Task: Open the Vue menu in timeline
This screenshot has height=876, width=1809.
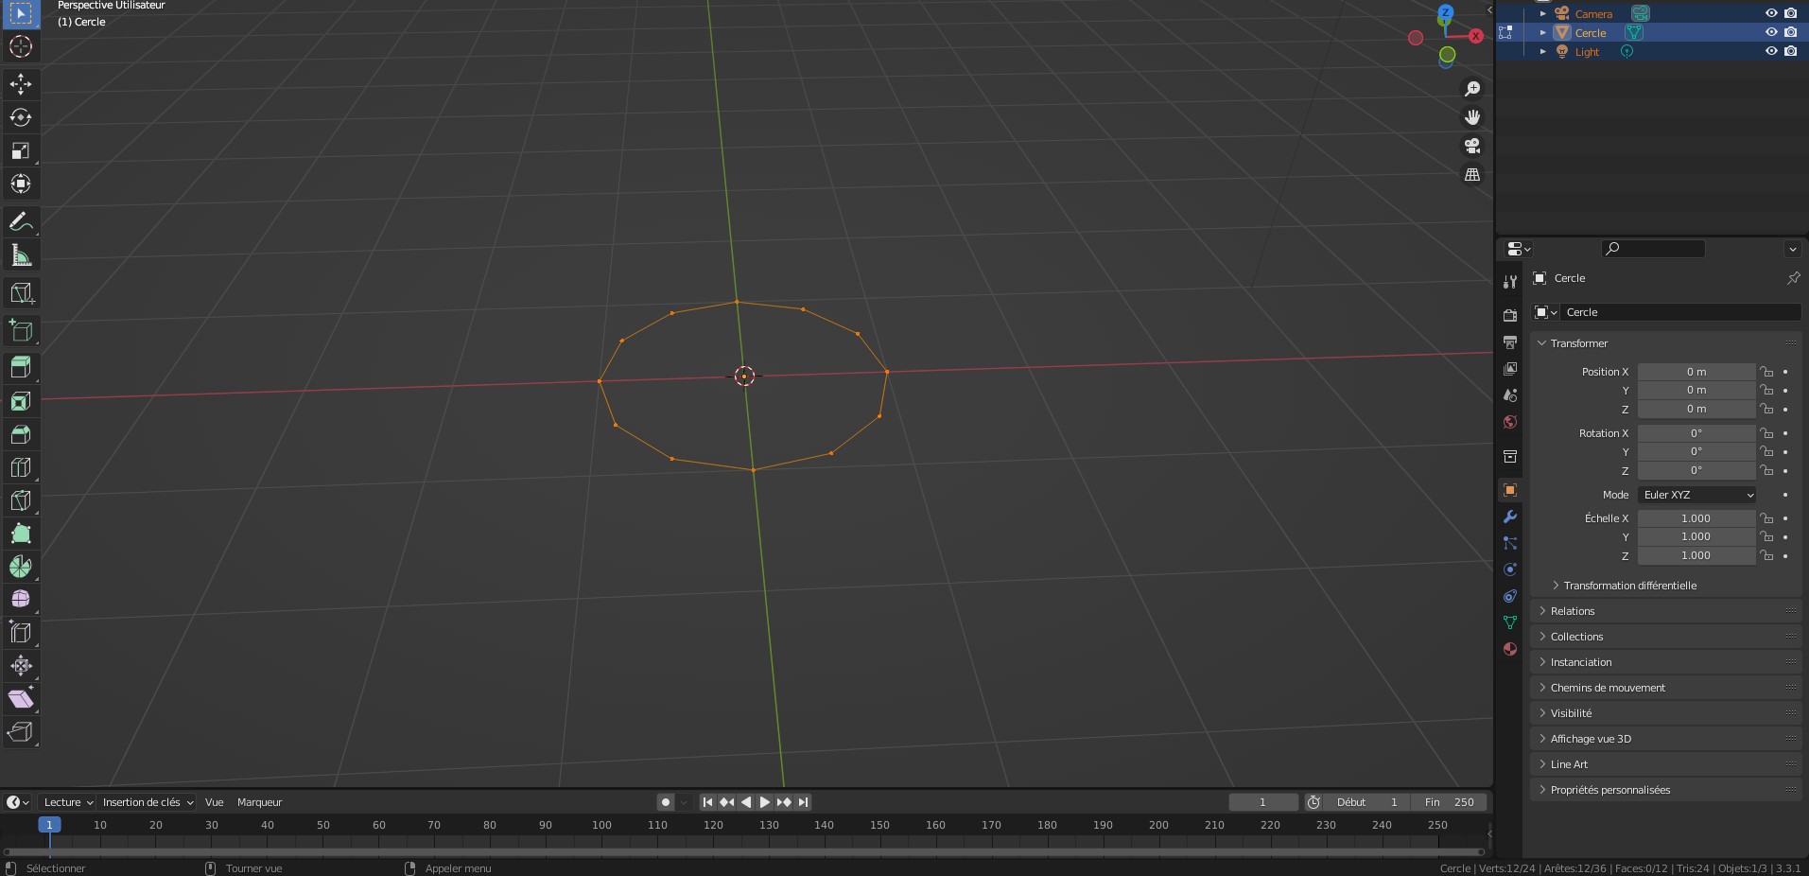Action: (215, 802)
